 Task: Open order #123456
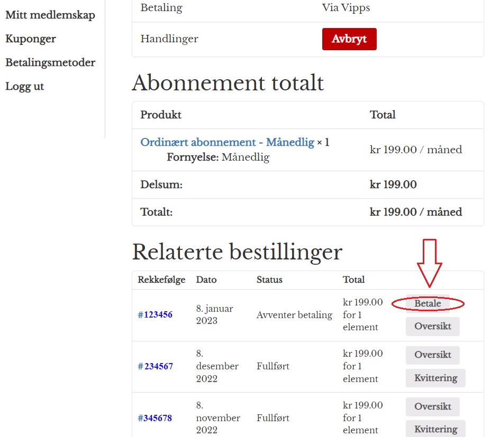pyautogui.click(x=155, y=315)
